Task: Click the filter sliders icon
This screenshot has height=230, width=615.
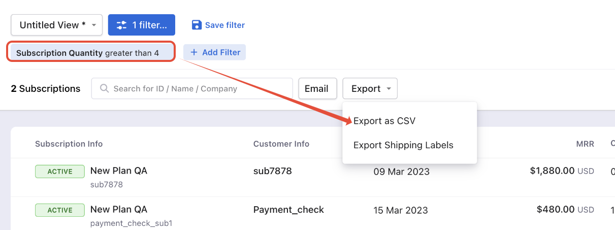Action: coord(121,25)
